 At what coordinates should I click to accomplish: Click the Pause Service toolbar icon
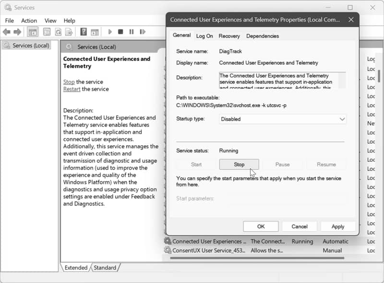[x=132, y=32]
